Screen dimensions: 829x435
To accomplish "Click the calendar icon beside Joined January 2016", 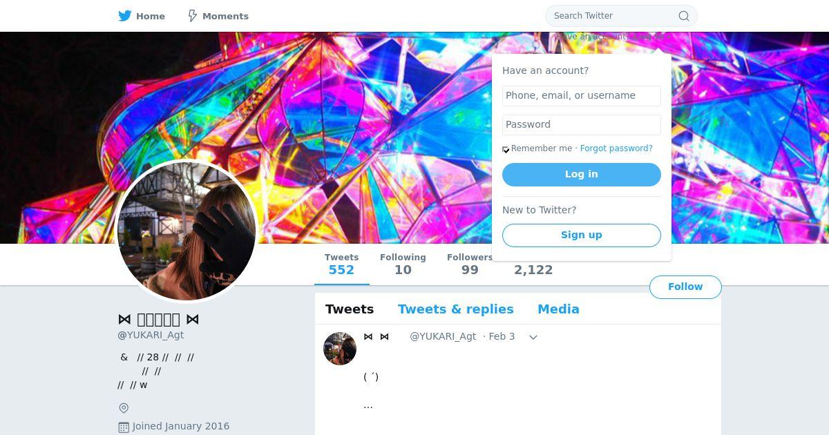I will tap(124, 427).
